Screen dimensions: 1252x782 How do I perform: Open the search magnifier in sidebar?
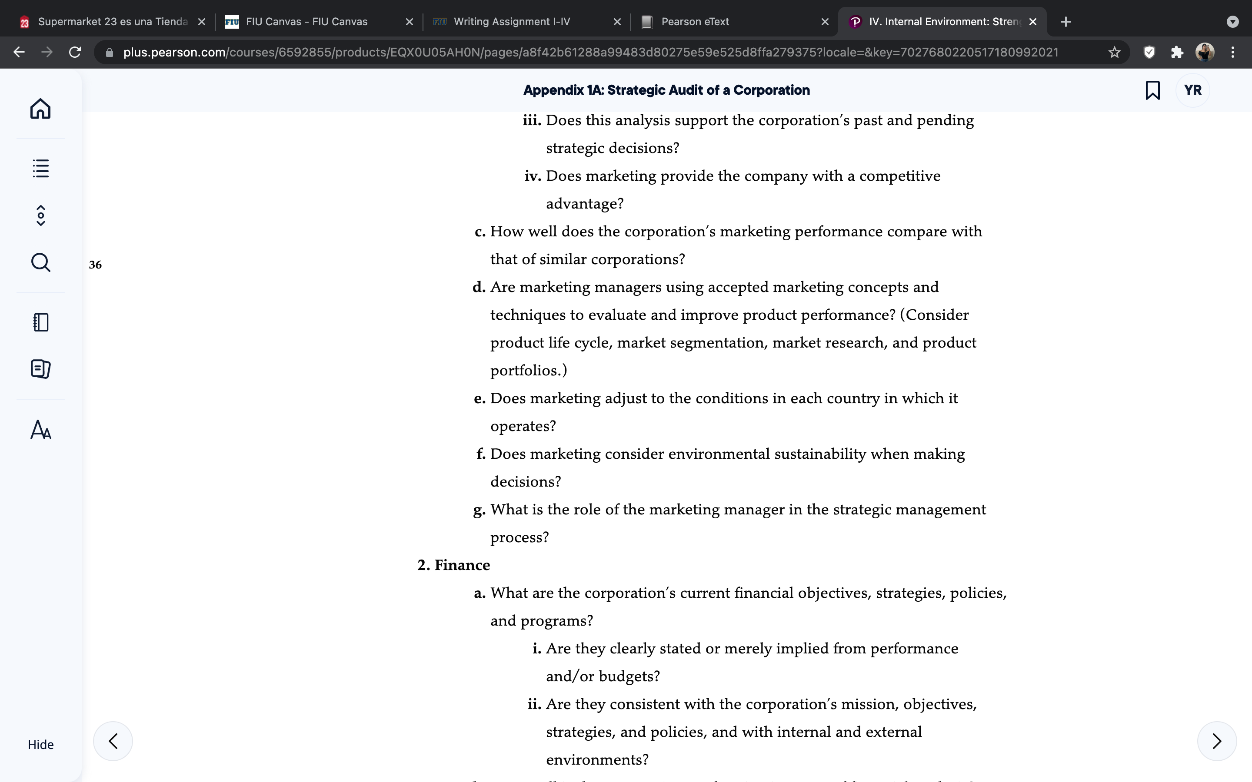click(40, 262)
